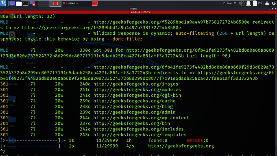Click the '^Z' suspended marker text

point(3,152)
